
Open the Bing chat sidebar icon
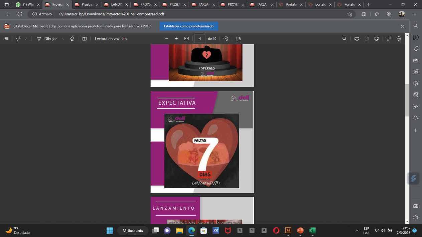[416, 37]
